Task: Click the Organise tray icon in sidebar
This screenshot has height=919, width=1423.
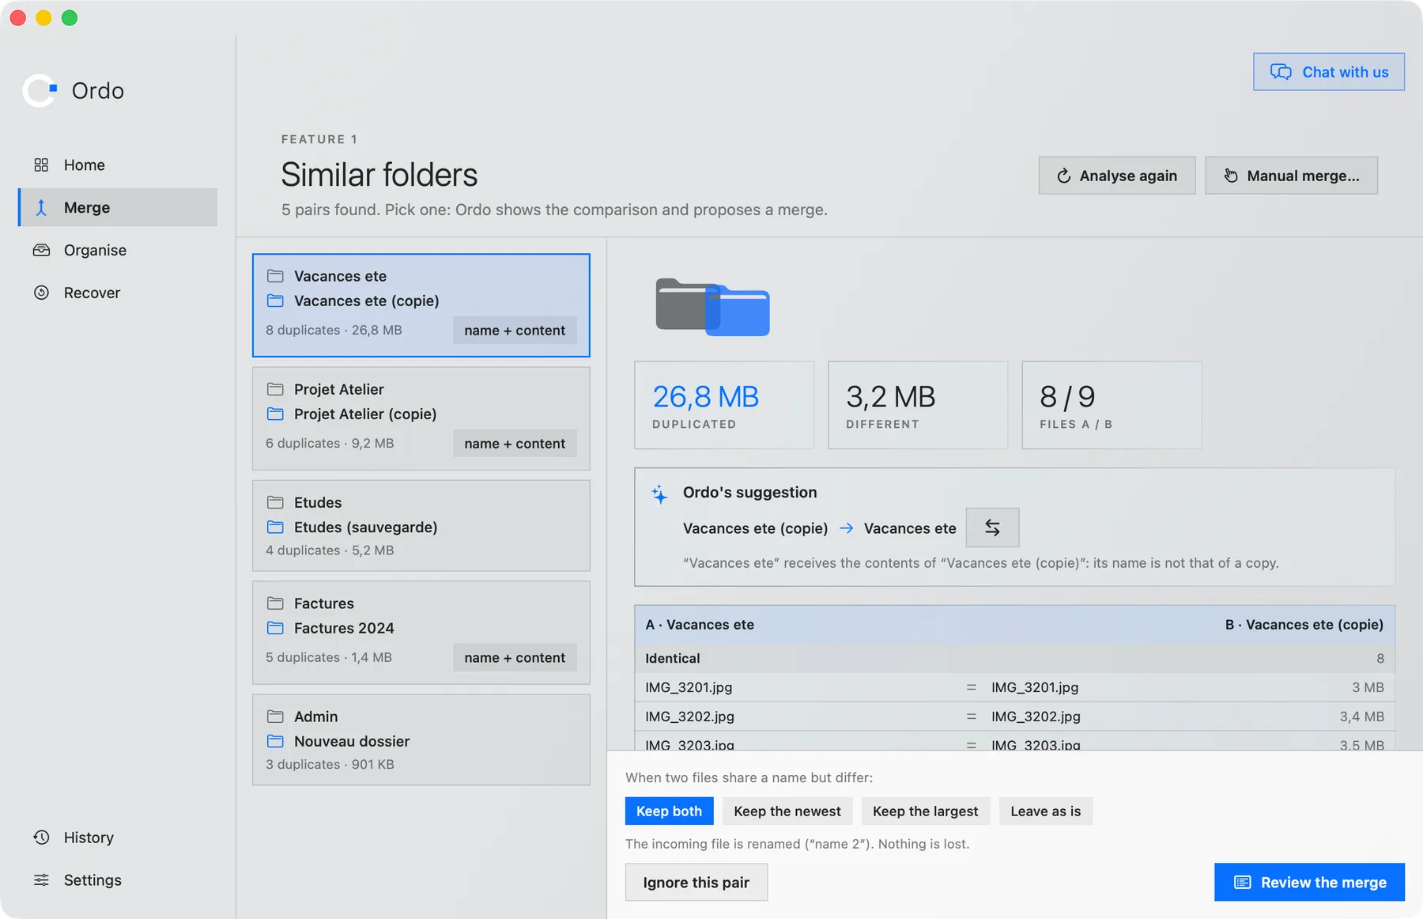Action: (41, 250)
